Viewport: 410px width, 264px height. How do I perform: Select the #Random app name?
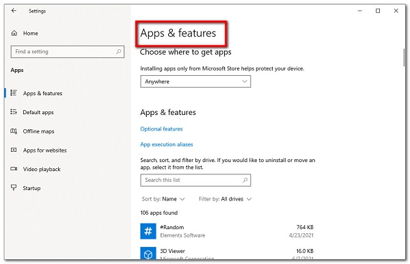coord(172,227)
